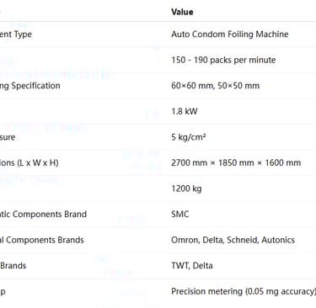Select the Auto Condom Foiling Machine cell
Image resolution: width=316 pixels, height=308 pixels.
[230, 35]
